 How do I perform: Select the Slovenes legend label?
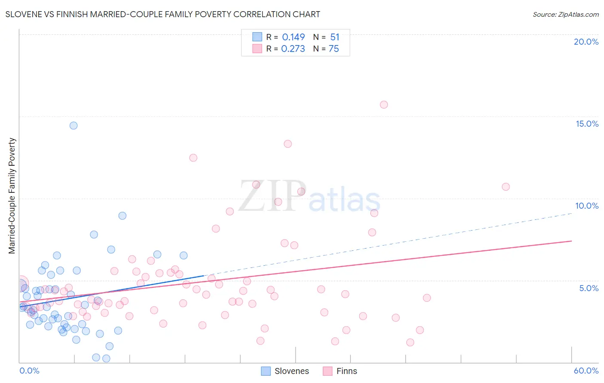point(292,371)
